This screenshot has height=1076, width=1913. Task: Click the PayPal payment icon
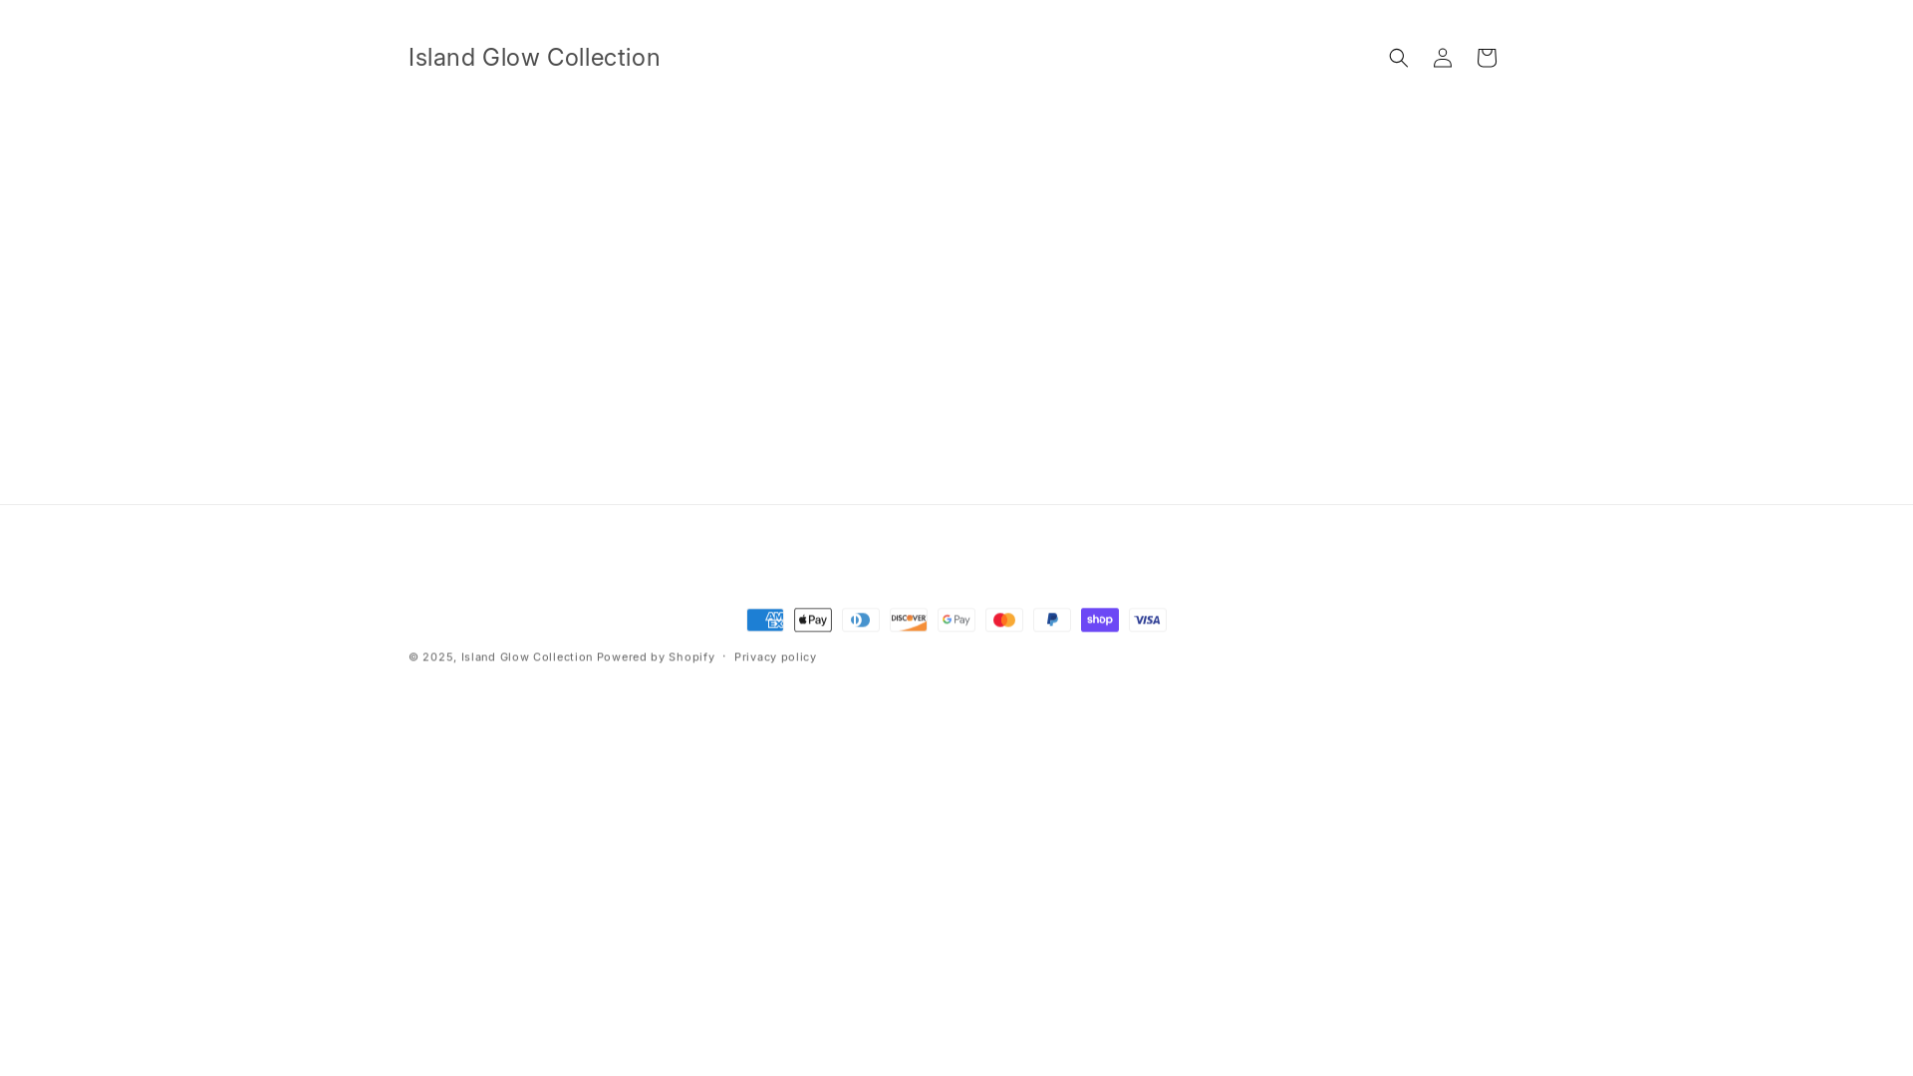[x=1052, y=620]
